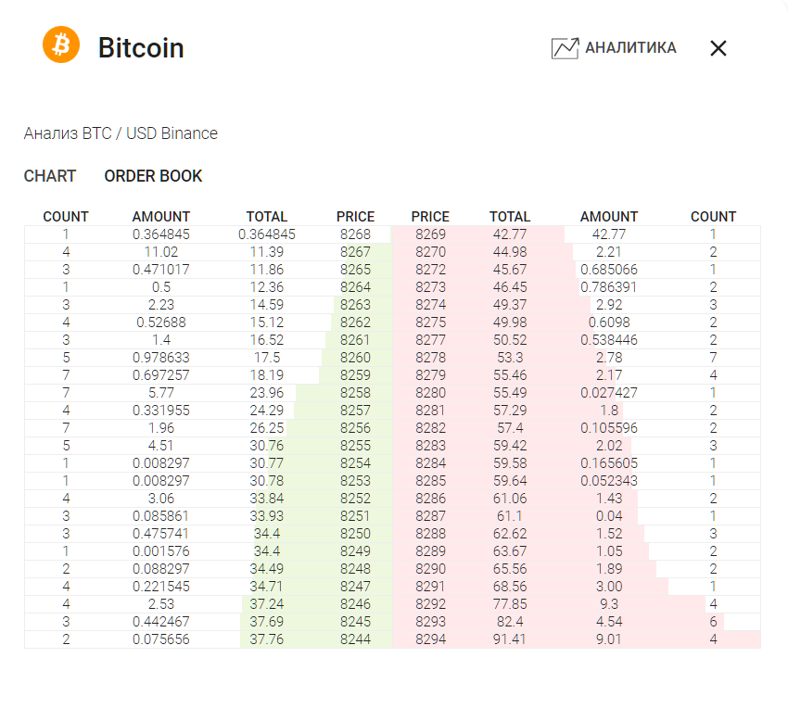
Task: Select the ORDER BOOK tab
Action: click(153, 176)
